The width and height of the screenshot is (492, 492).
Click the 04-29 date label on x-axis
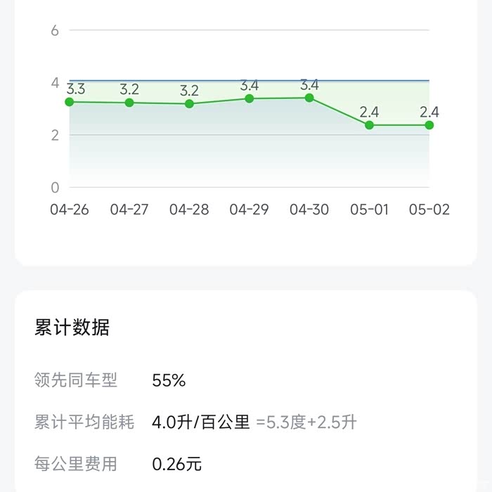pyautogui.click(x=250, y=210)
